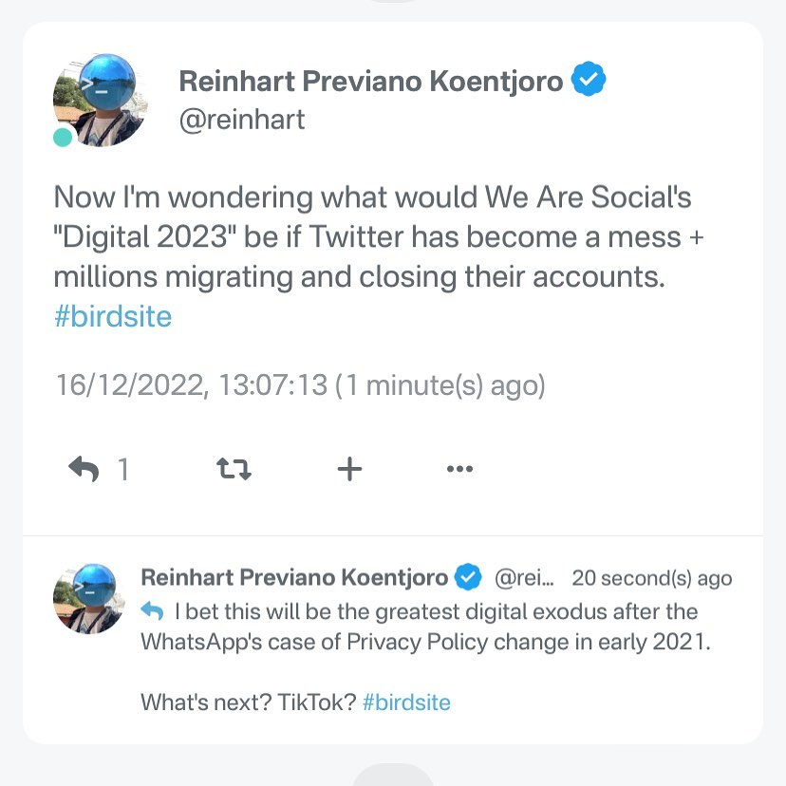The width and height of the screenshot is (786, 786).
Task: Click the "20 second(s) ago" reply timestamp
Action: [652, 578]
